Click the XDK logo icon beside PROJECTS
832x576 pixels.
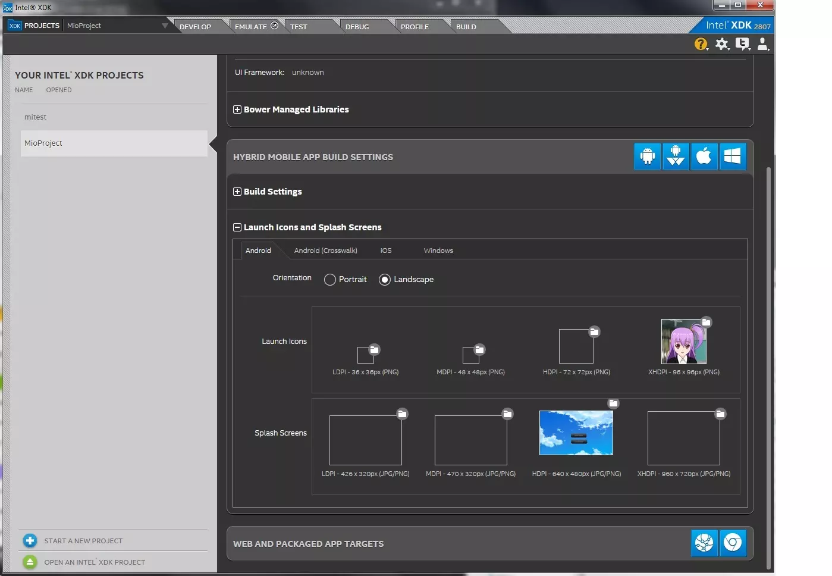[x=15, y=26]
